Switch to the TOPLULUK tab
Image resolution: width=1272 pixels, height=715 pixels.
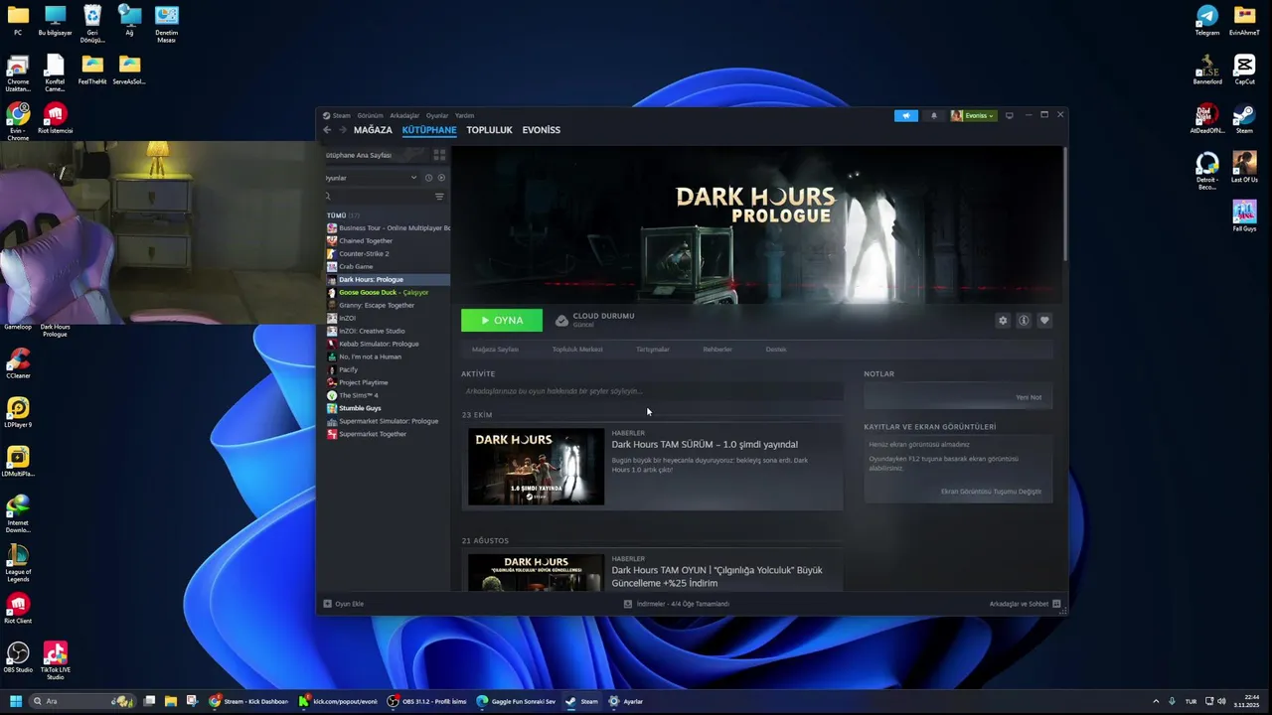(489, 130)
